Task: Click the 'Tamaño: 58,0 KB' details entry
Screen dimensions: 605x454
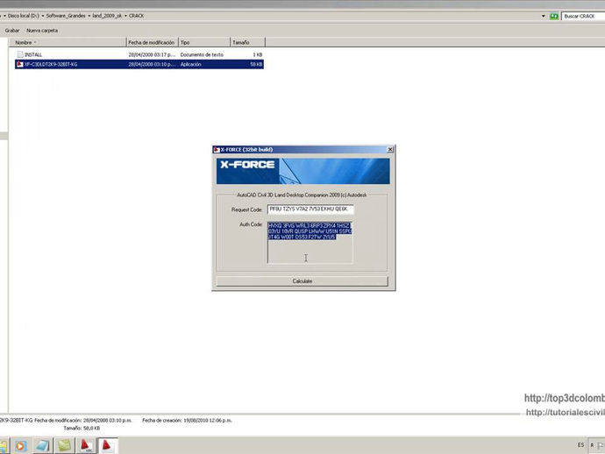Action: point(82,429)
